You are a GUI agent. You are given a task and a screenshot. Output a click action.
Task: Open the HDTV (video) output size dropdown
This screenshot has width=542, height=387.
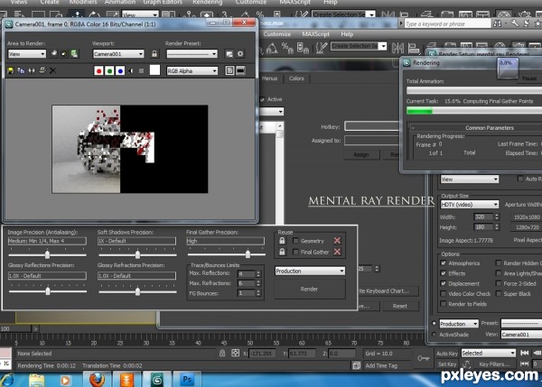[470, 205]
